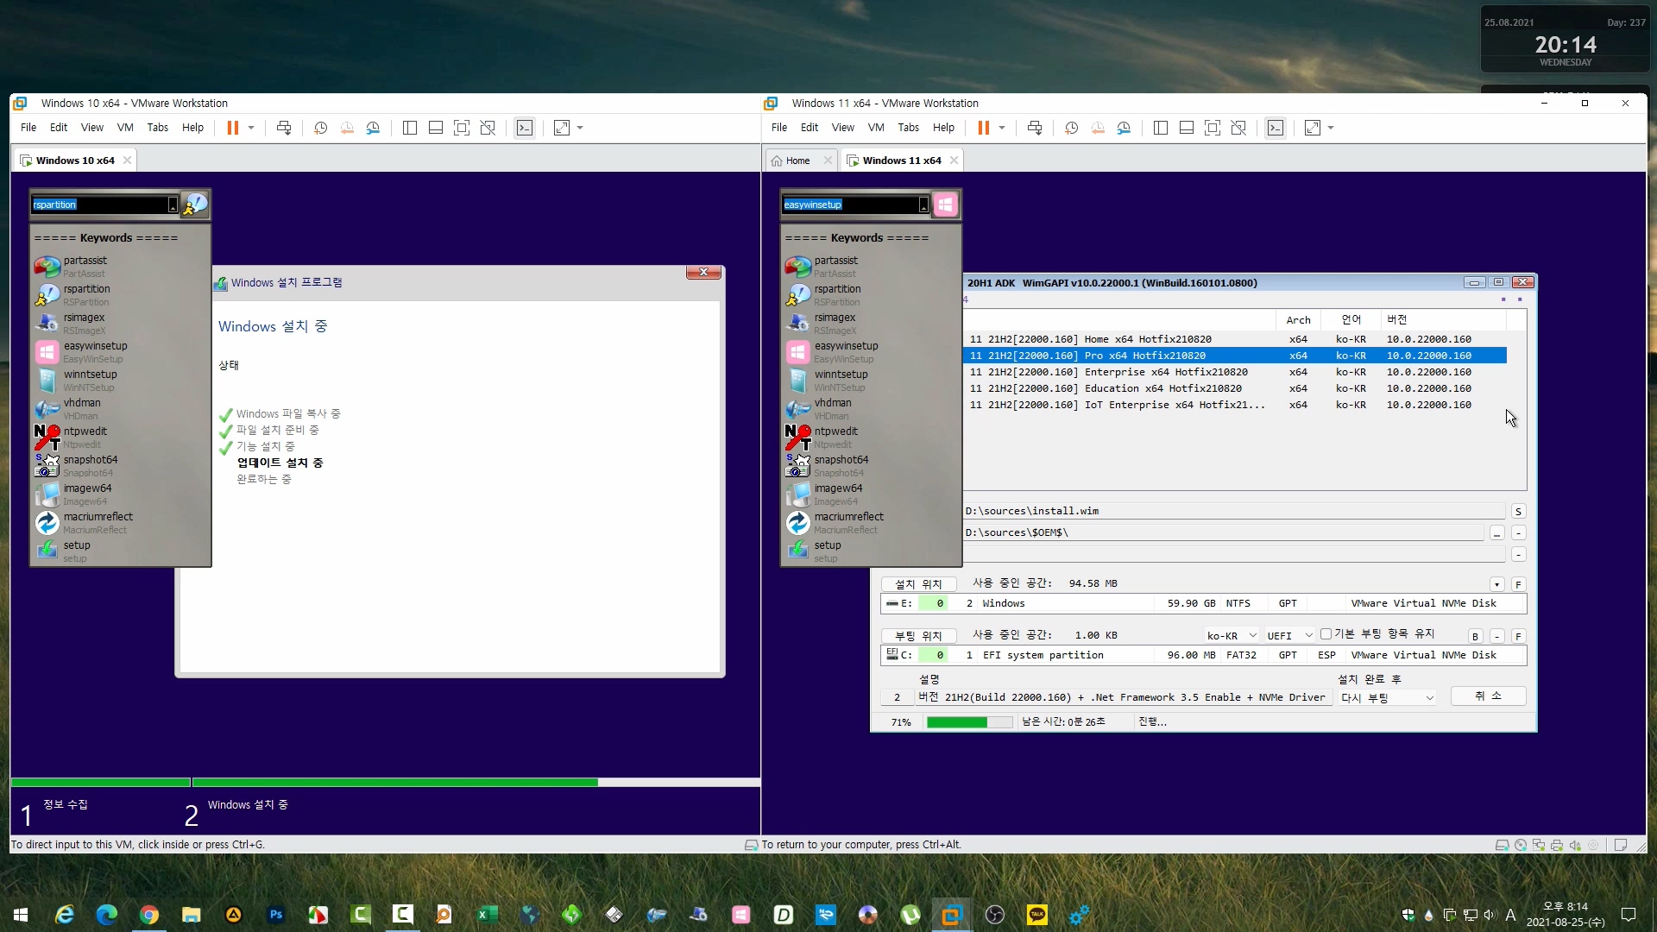Open View menu in Windows 11 VMware window
The width and height of the screenshot is (1657, 932).
click(x=843, y=128)
